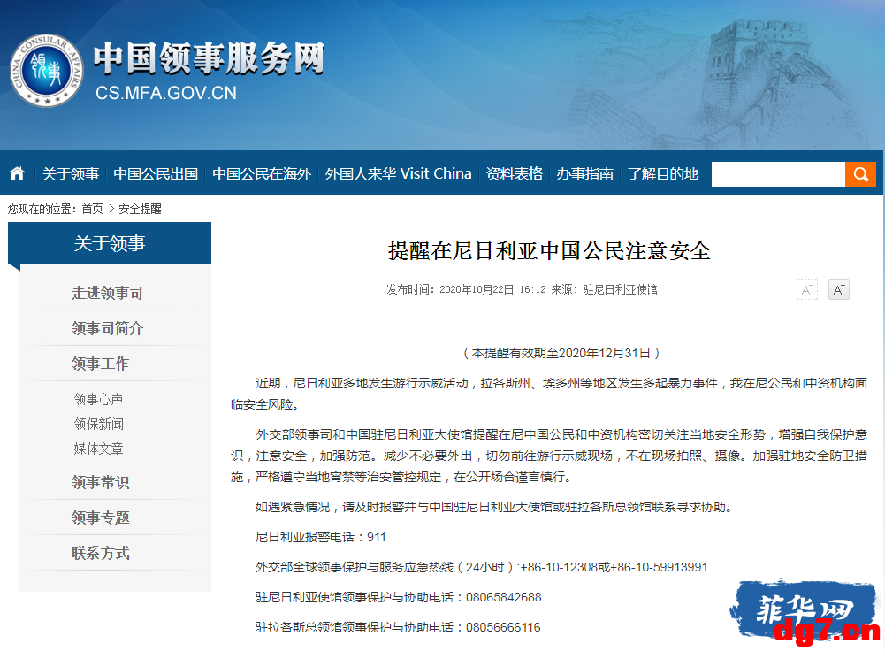Open 走进领事司 in the sidebar
This screenshot has width=885, height=651.
point(107,293)
